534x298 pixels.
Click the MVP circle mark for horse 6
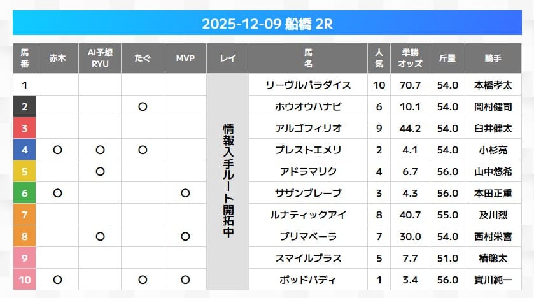point(185,193)
